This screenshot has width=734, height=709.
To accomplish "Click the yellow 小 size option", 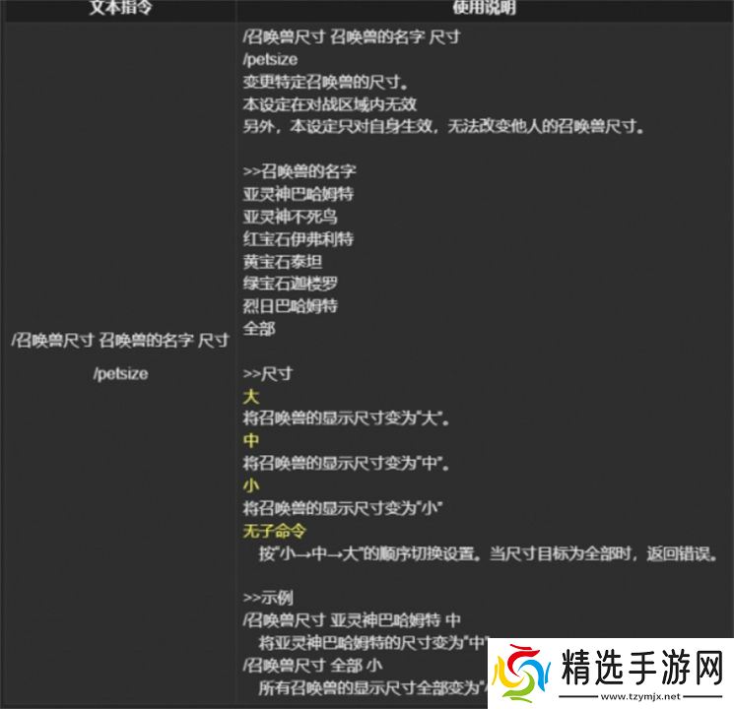I will (250, 485).
